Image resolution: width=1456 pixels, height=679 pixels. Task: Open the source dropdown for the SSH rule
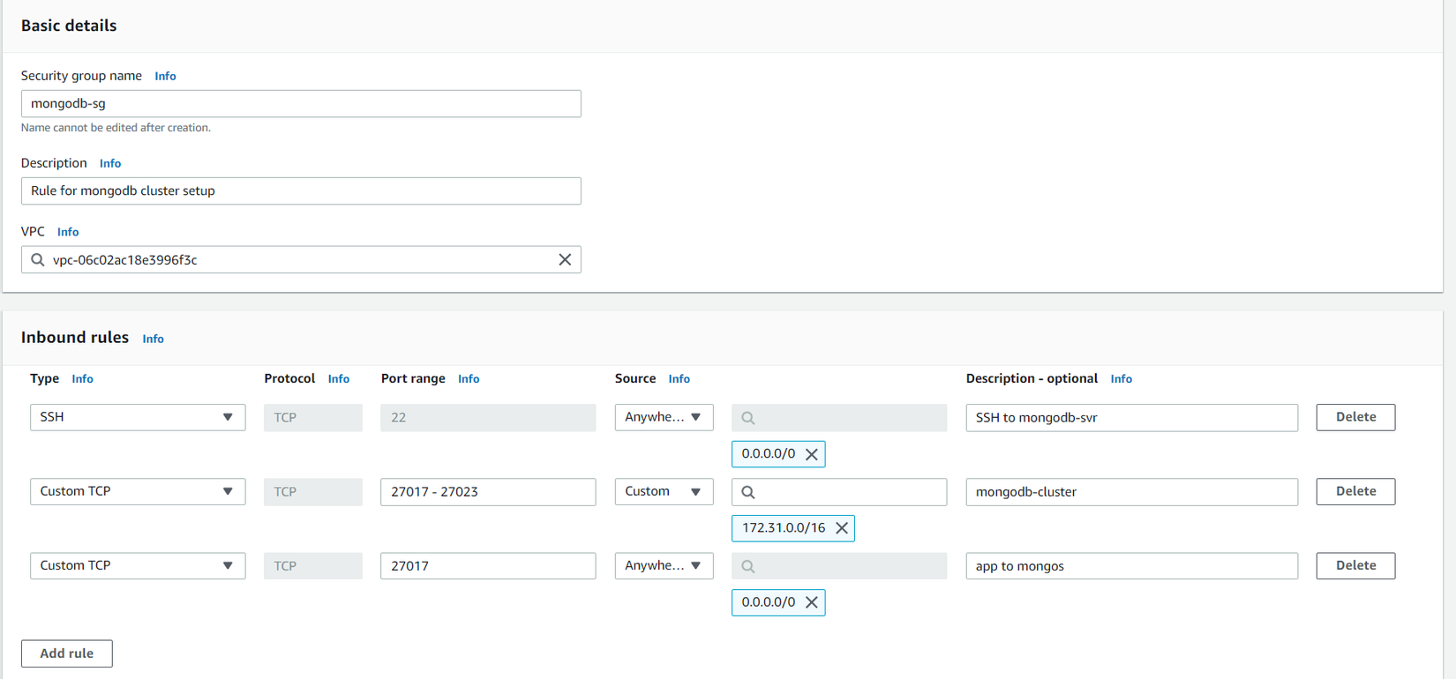664,417
